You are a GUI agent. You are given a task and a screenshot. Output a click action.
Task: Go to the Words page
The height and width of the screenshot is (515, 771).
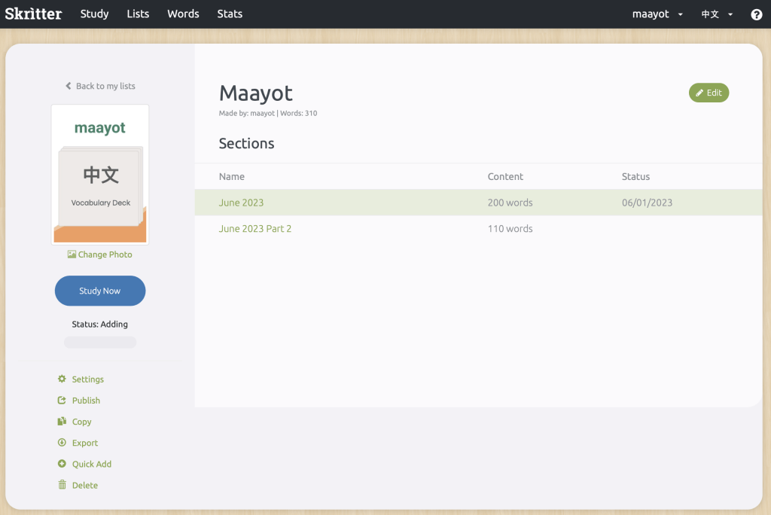[183, 14]
